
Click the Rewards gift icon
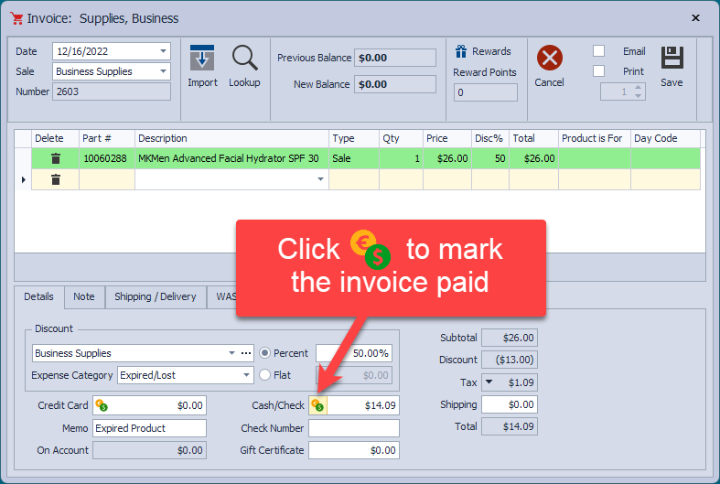click(461, 51)
